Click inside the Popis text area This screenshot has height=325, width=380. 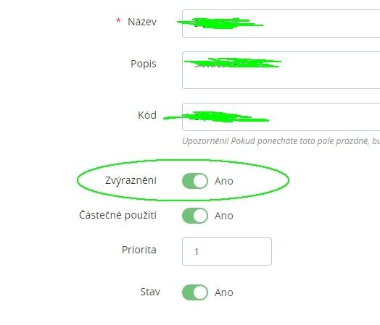coord(281,70)
